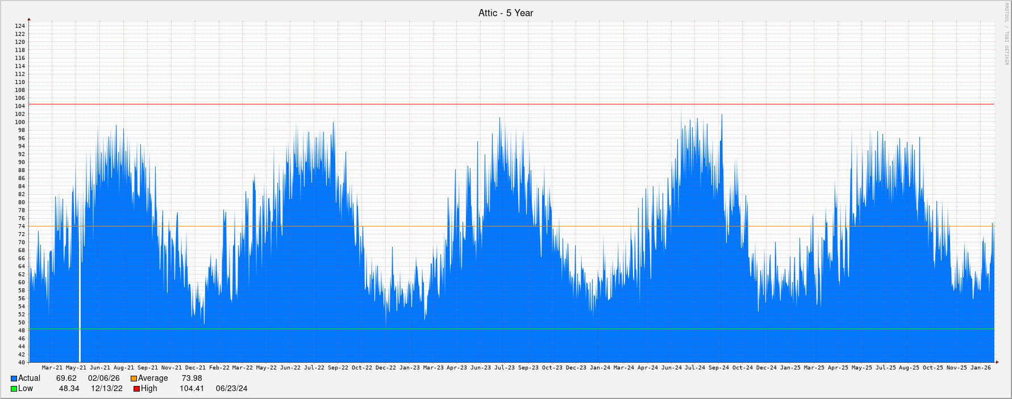This screenshot has height=399, width=1012.
Task: Click the high date 06/23/24
Action: tap(231, 389)
